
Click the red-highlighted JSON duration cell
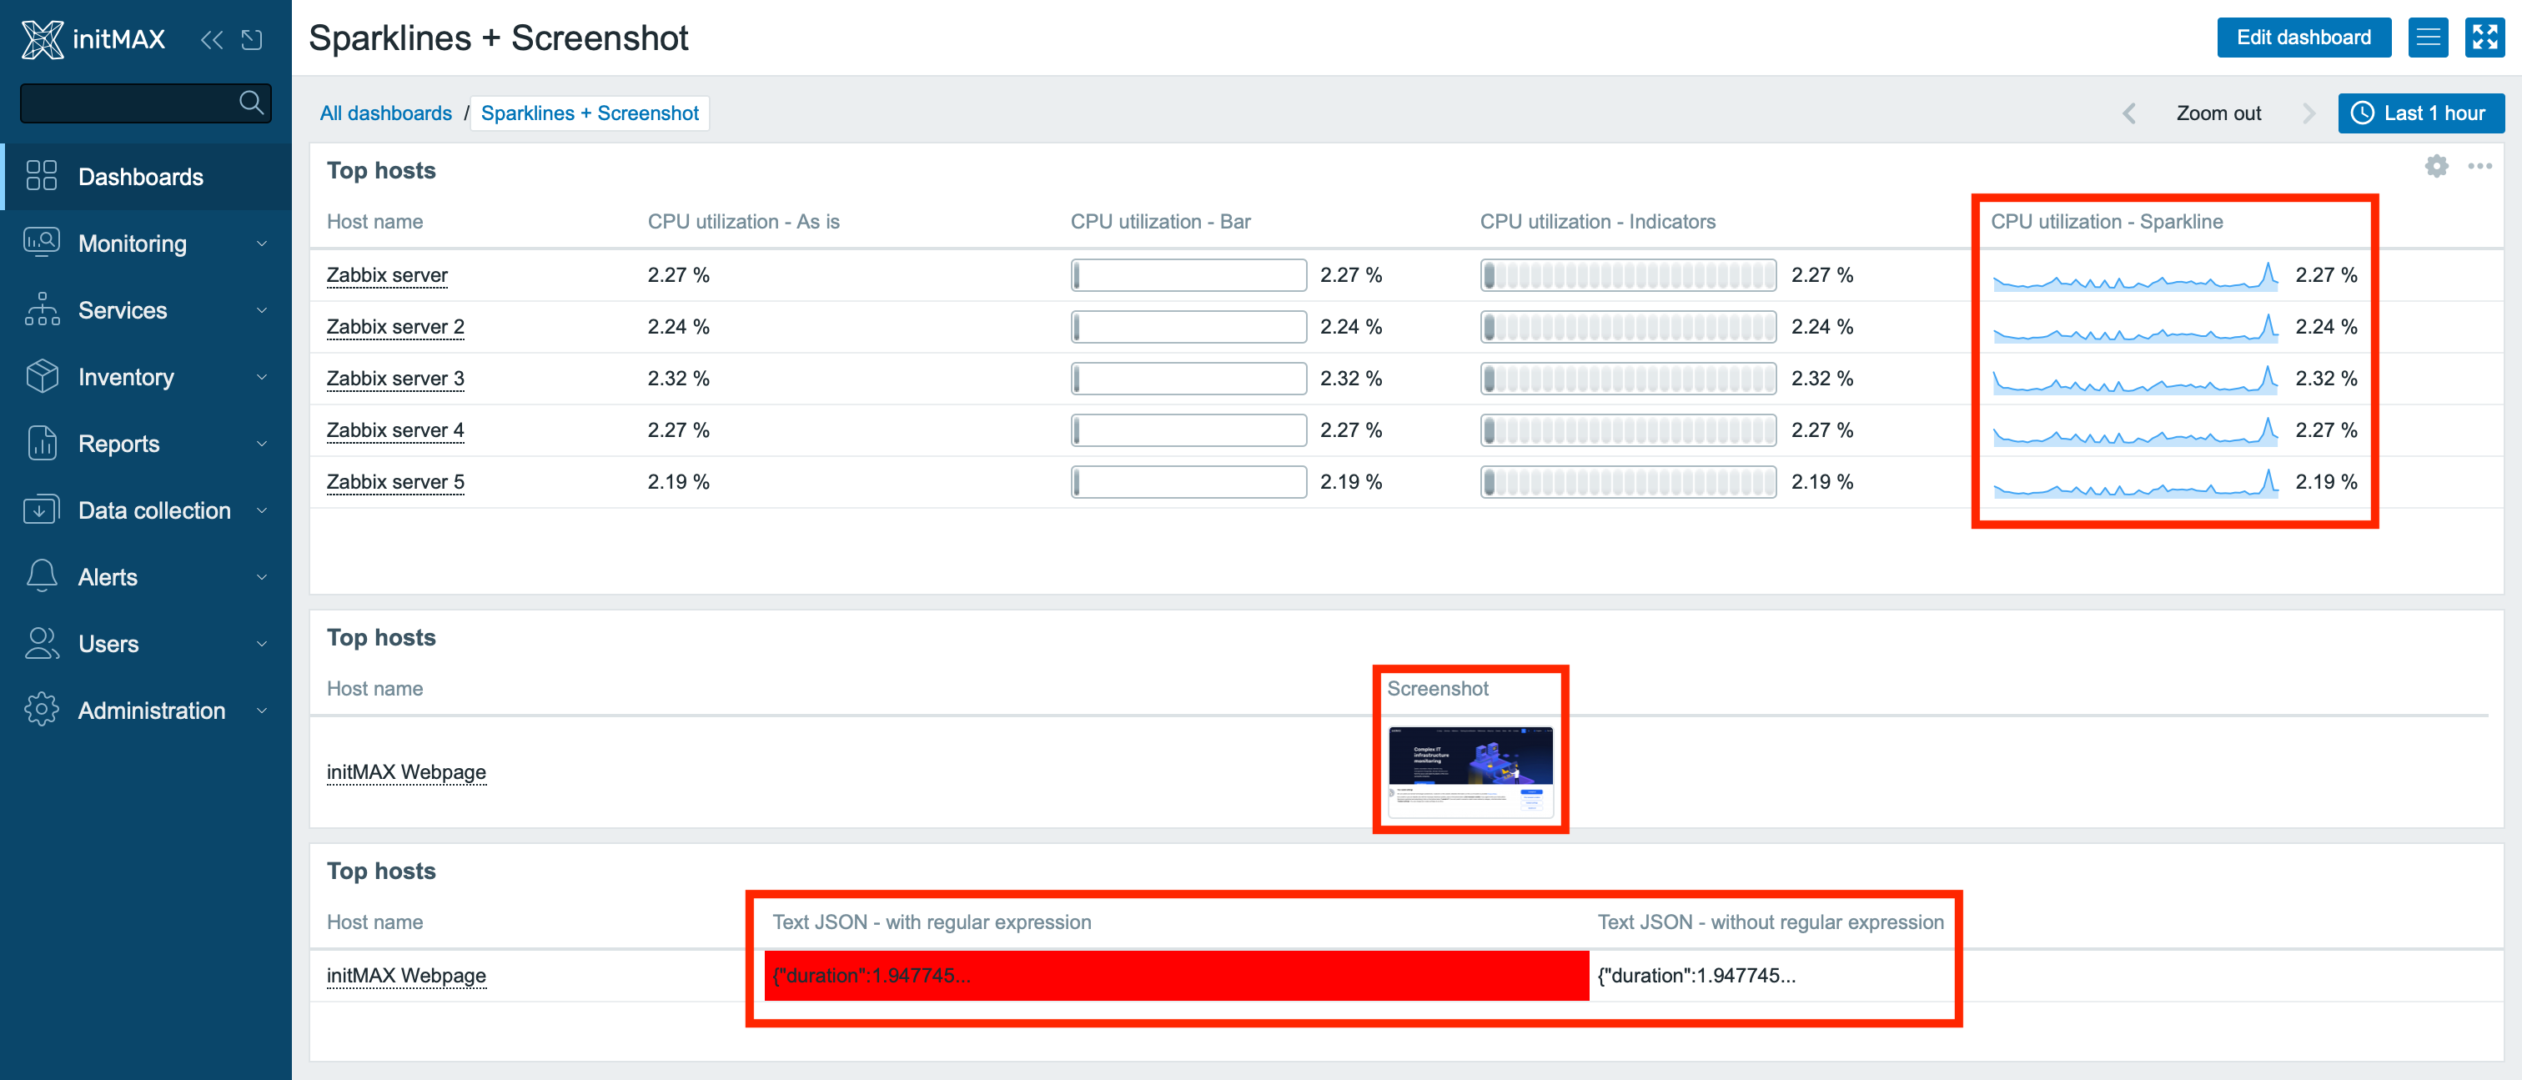(x=1176, y=975)
